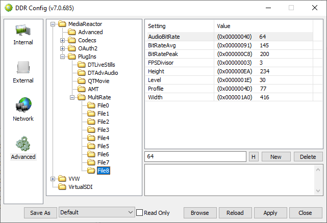Image resolution: width=327 pixels, height=223 pixels.
Task: Expand the OAuth2 tree node
Action: [x=62, y=48]
